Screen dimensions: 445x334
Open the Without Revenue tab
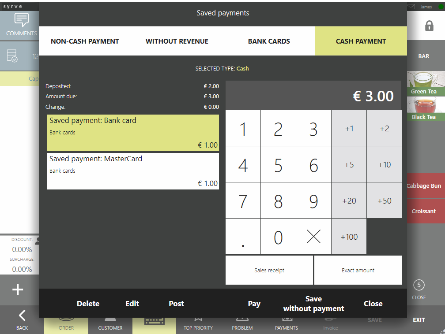pos(177,41)
